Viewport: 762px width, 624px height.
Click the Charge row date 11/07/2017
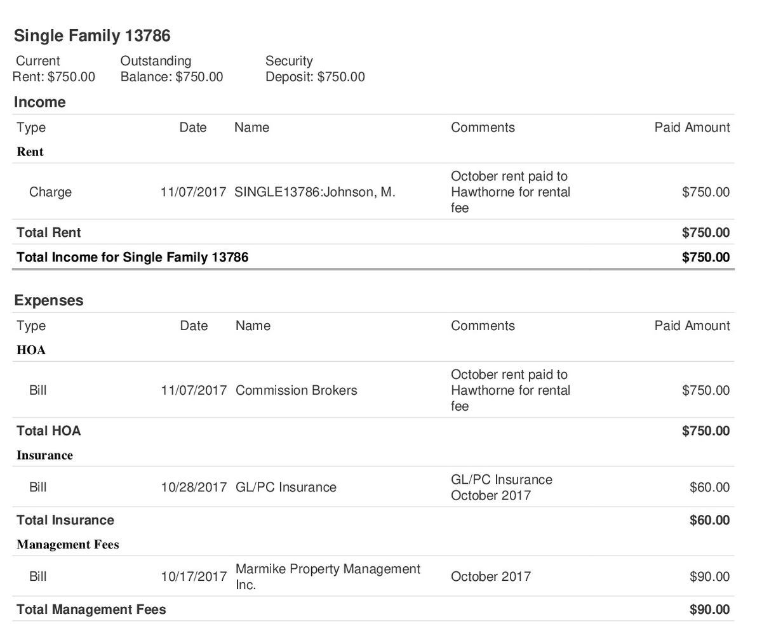[193, 192]
